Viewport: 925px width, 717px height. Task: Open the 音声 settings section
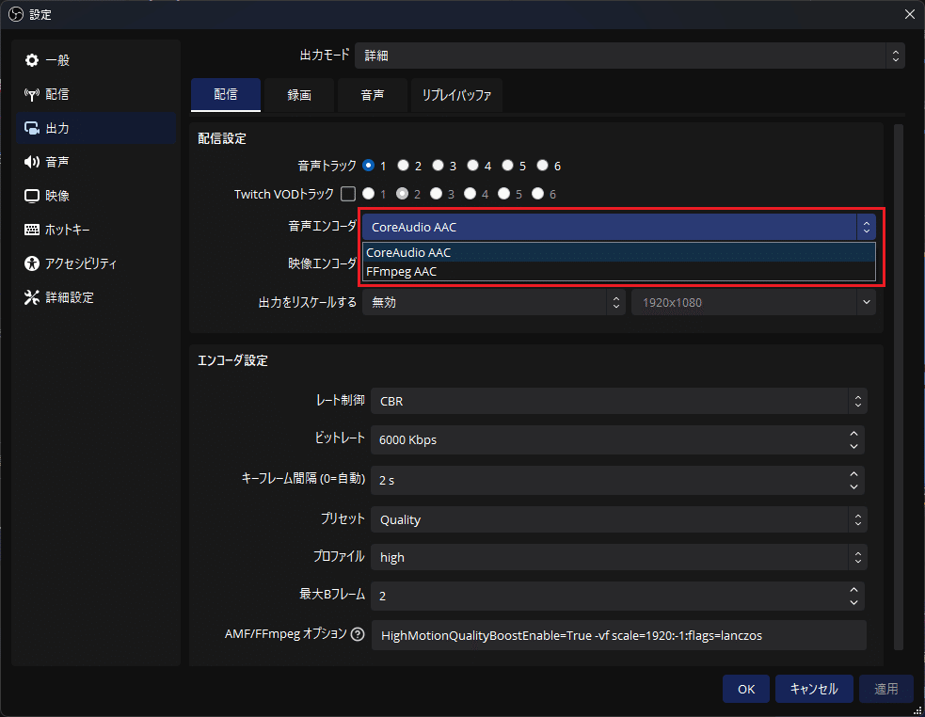tap(54, 161)
